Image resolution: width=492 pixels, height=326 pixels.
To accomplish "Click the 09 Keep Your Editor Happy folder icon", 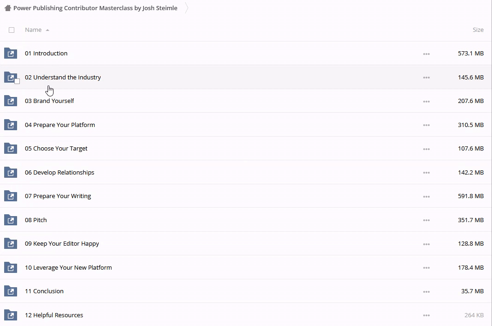I will point(10,243).
